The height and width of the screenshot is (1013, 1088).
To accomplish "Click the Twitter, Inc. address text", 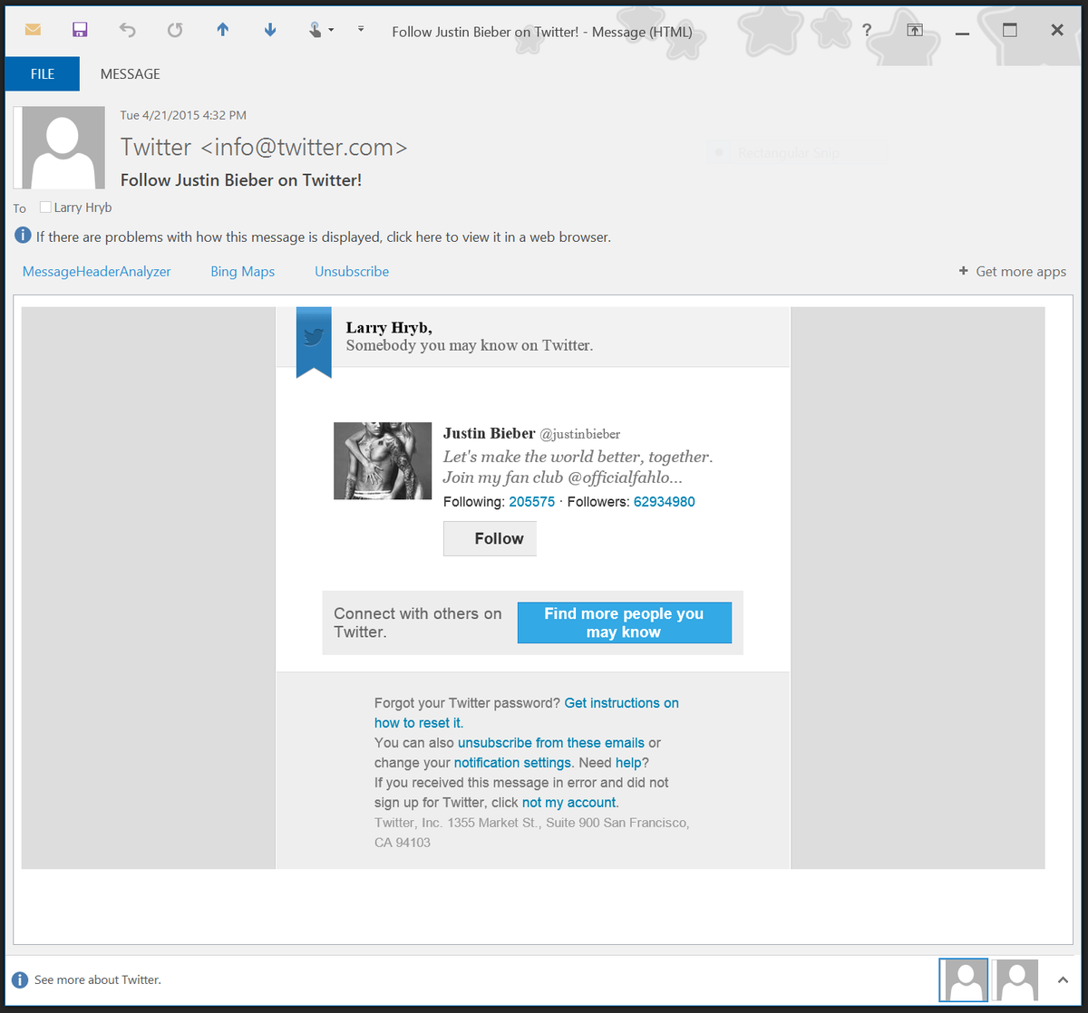I will tap(532, 833).
